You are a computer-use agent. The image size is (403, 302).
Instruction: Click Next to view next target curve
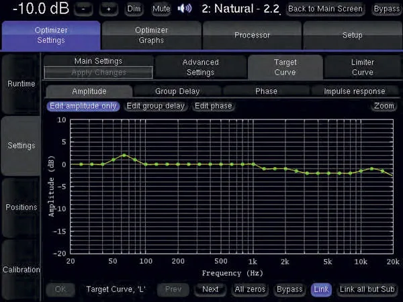(x=210, y=289)
